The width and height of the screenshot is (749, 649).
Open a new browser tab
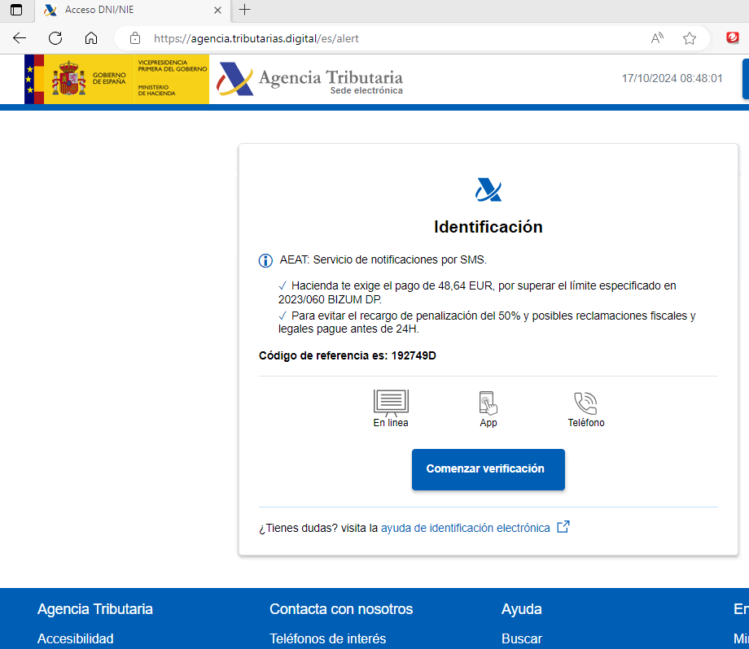(x=244, y=10)
